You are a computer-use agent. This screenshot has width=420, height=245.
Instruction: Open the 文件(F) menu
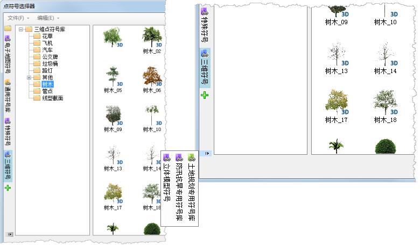pyautogui.click(x=18, y=18)
